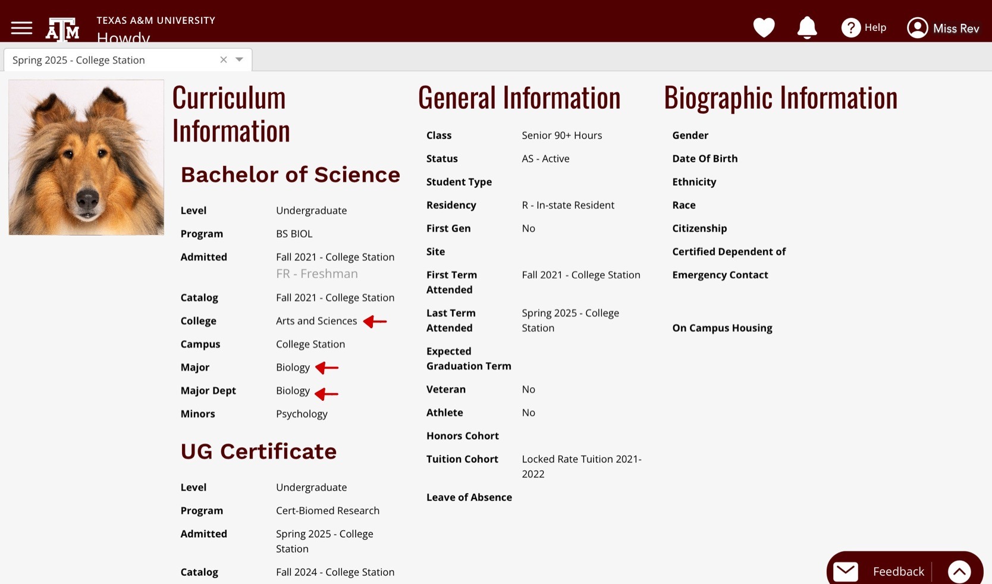Click the Texas A&M University header text
This screenshot has width=992, height=584.
[156, 20]
